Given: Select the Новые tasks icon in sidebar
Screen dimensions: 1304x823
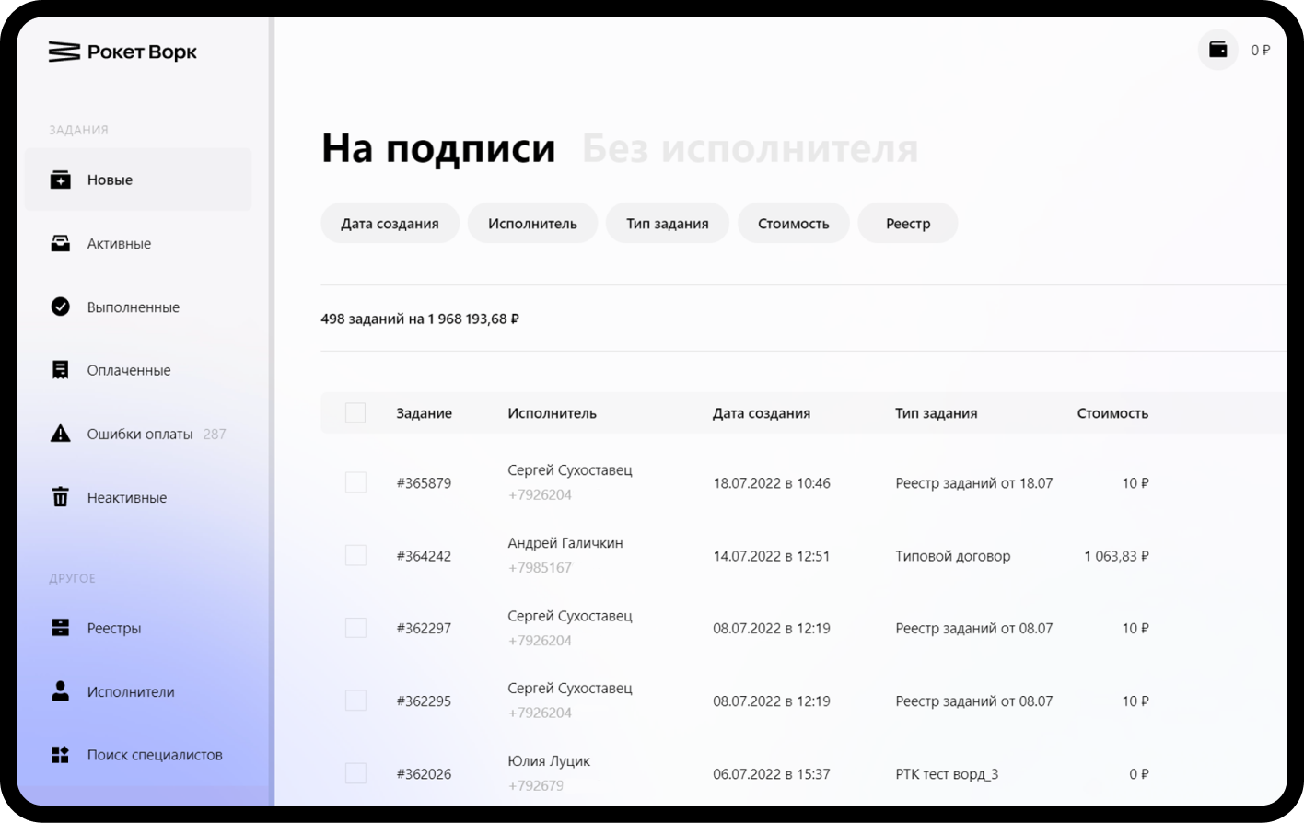Looking at the screenshot, I should (60, 180).
